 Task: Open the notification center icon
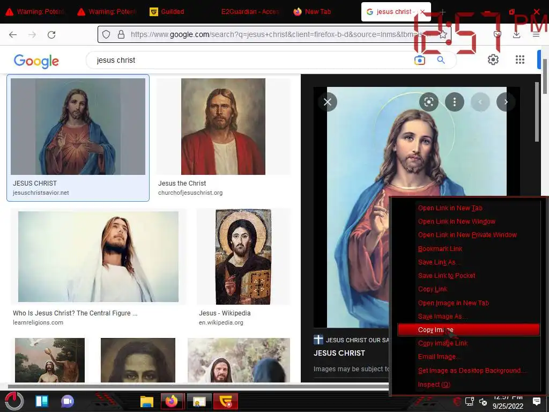coord(536,401)
